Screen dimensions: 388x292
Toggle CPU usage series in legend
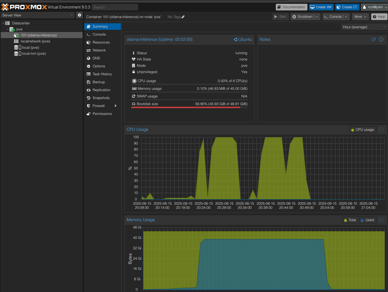coord(362,129)
